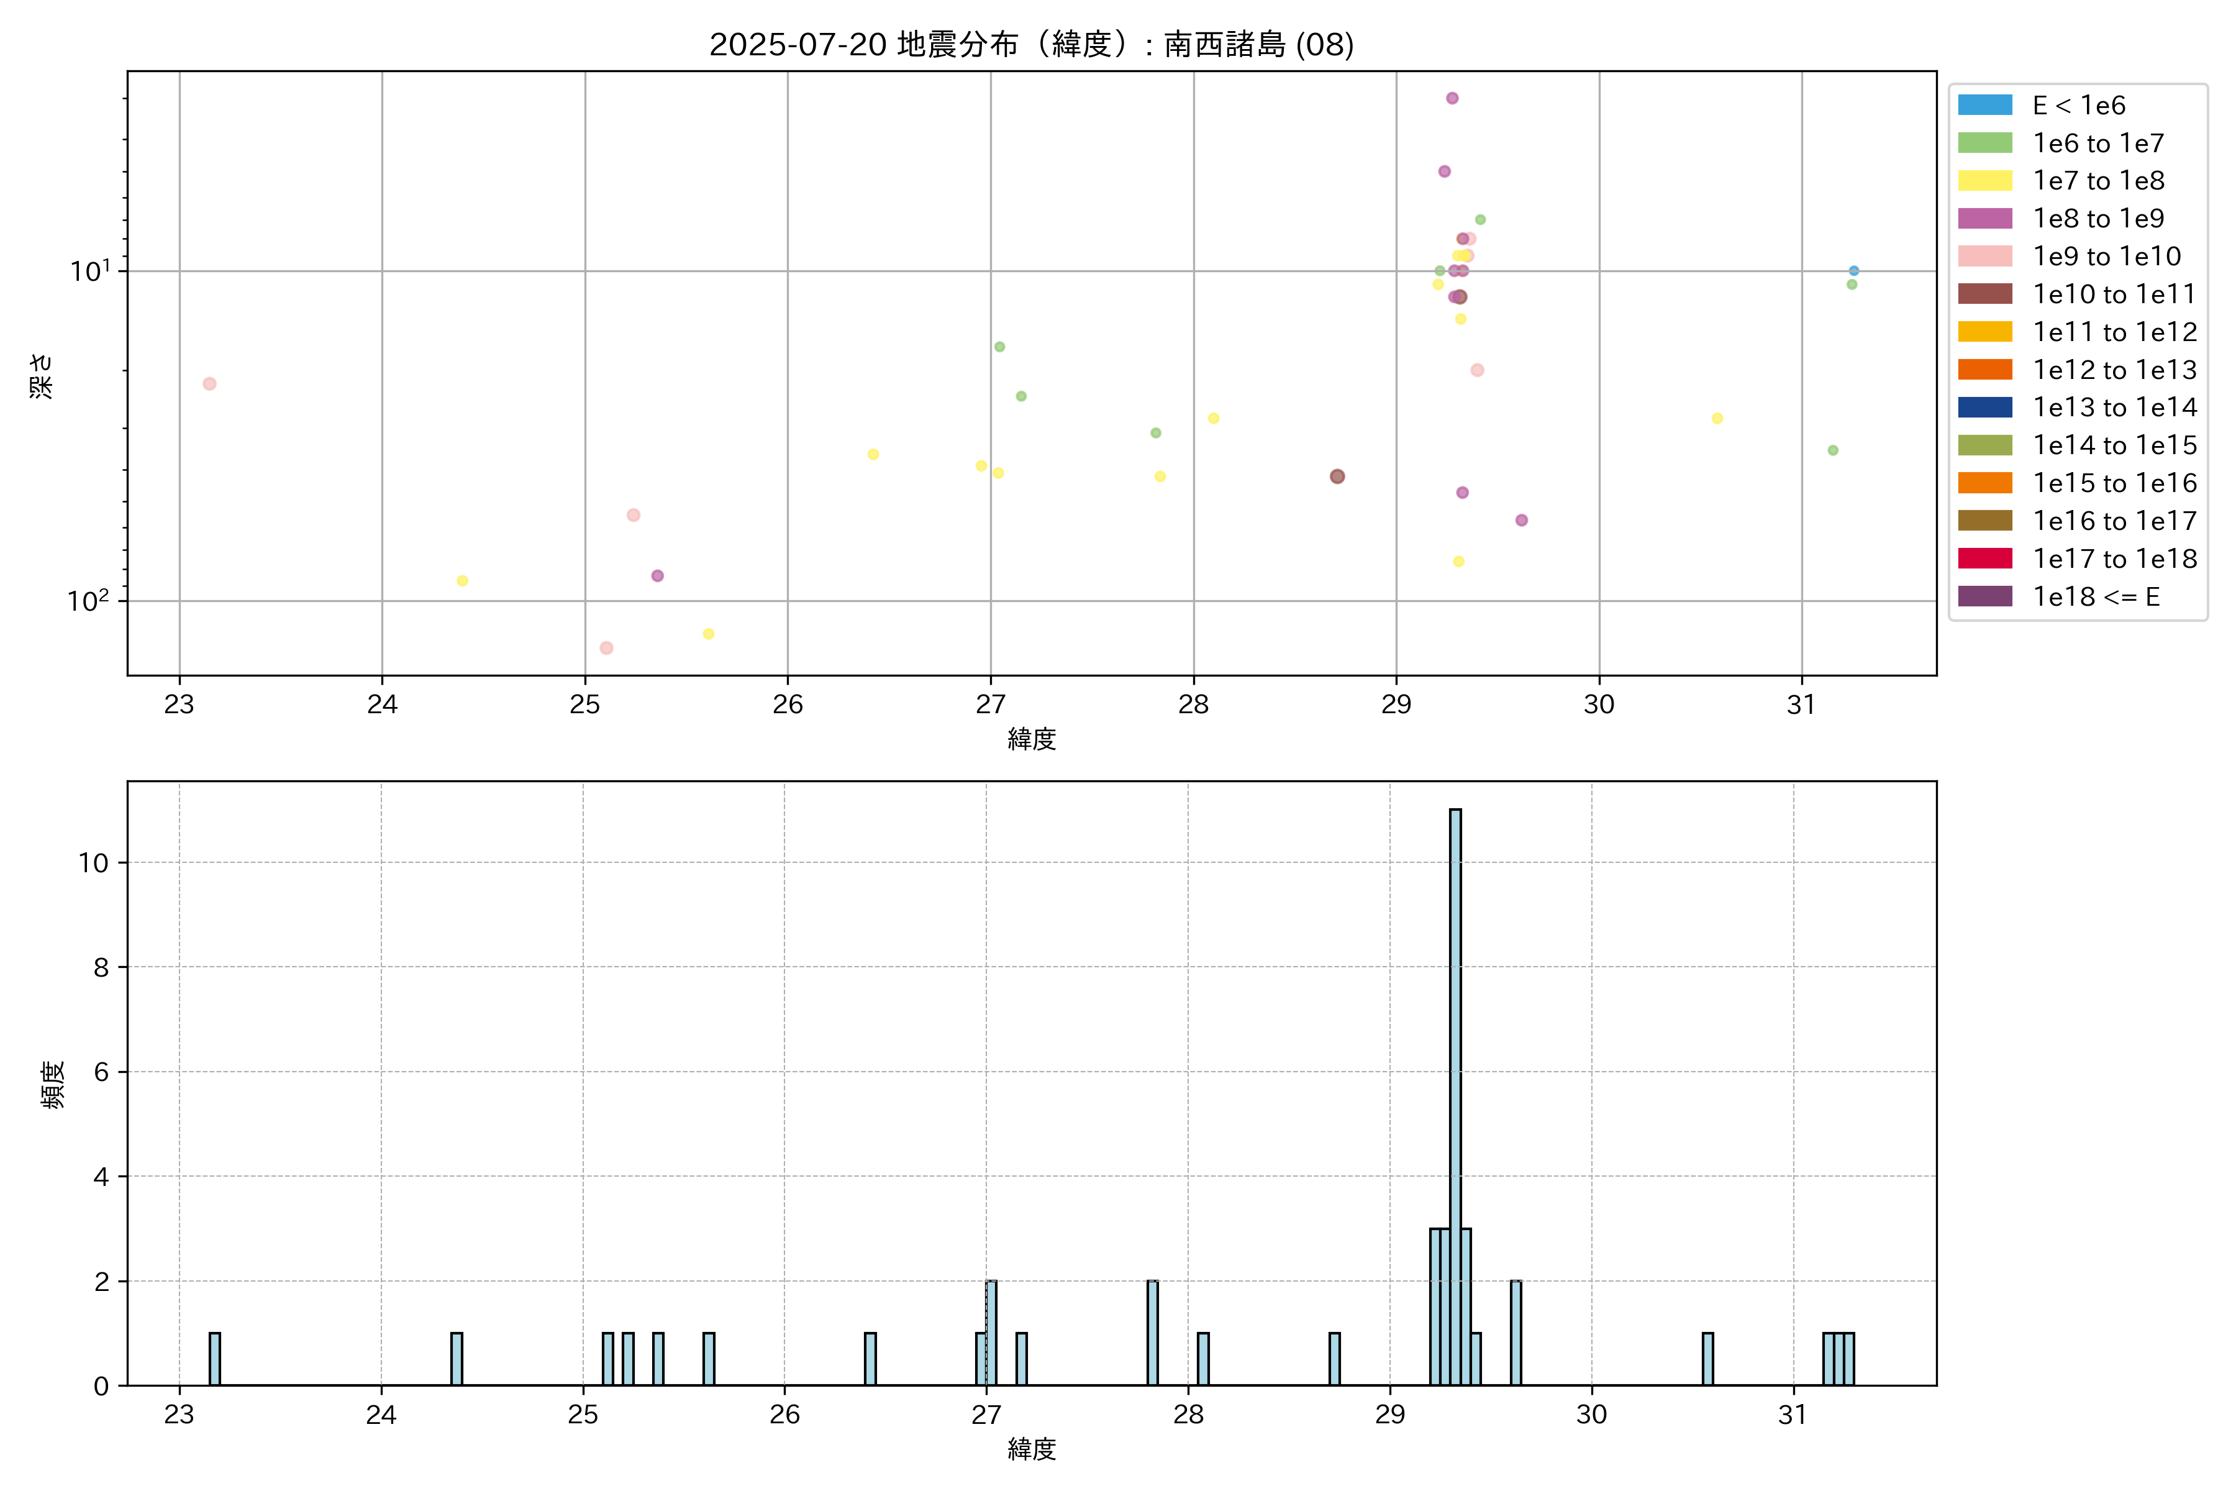Click the blue 'E < 1e6' legend swatch

[x=1984, y=106]
